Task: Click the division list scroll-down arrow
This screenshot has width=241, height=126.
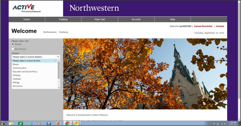Action: point(59,88)
